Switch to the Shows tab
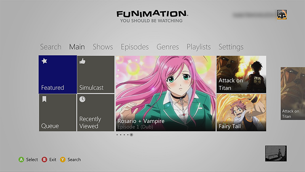Viewport: 305px width, 172px height. (x=103, y=47)
